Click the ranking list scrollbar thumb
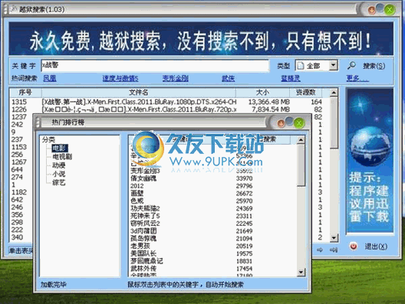The width and height of the screenshot is (405, 304). click(x=301, y=165)
